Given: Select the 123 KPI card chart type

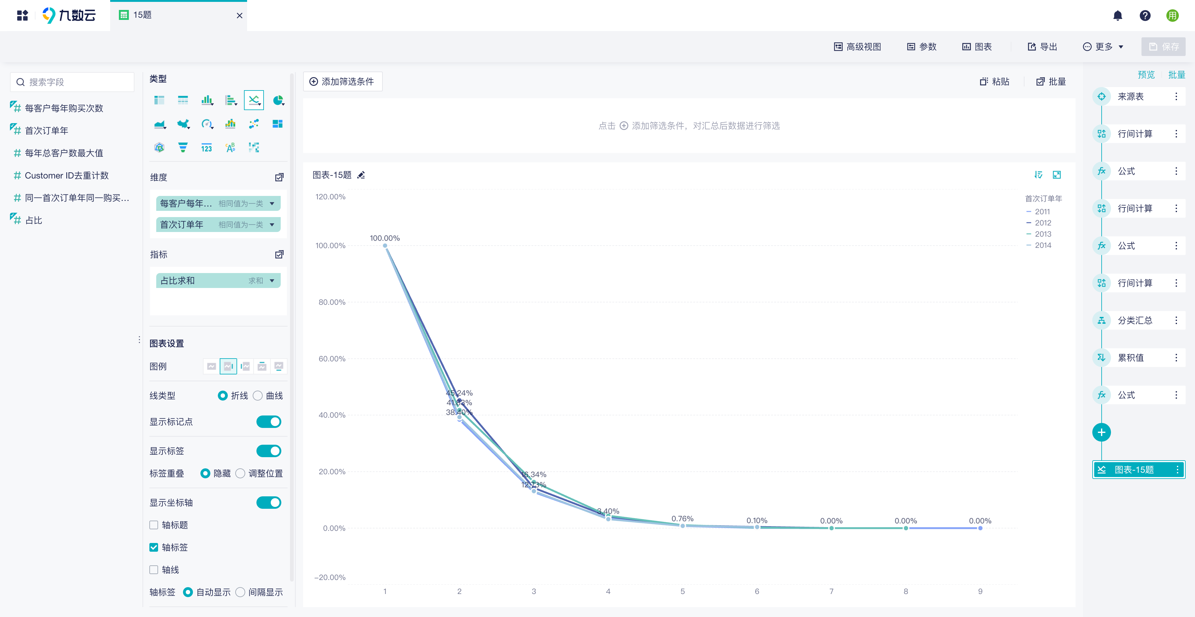Looking at the screenshot, I should click(x=207, y=147).
